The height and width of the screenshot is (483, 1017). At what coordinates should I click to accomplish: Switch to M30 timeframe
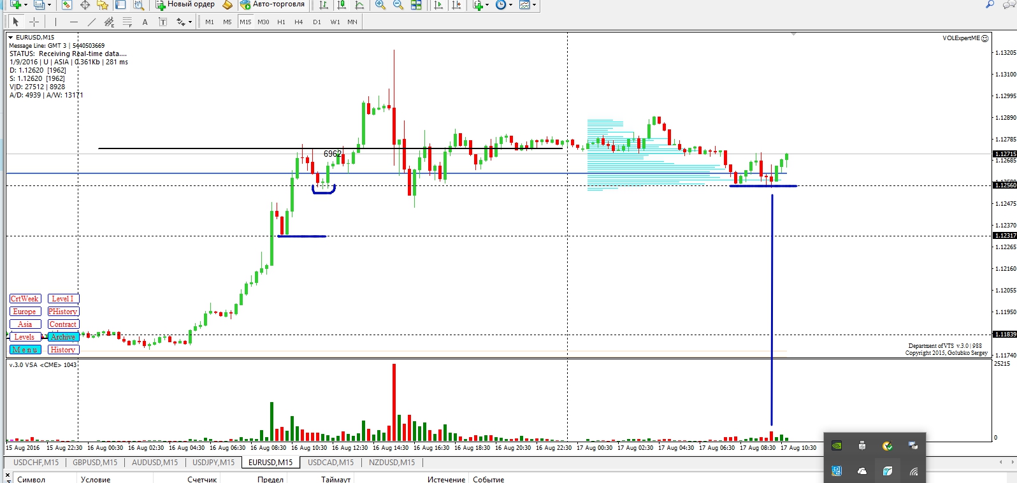click(x=263, y=22)
